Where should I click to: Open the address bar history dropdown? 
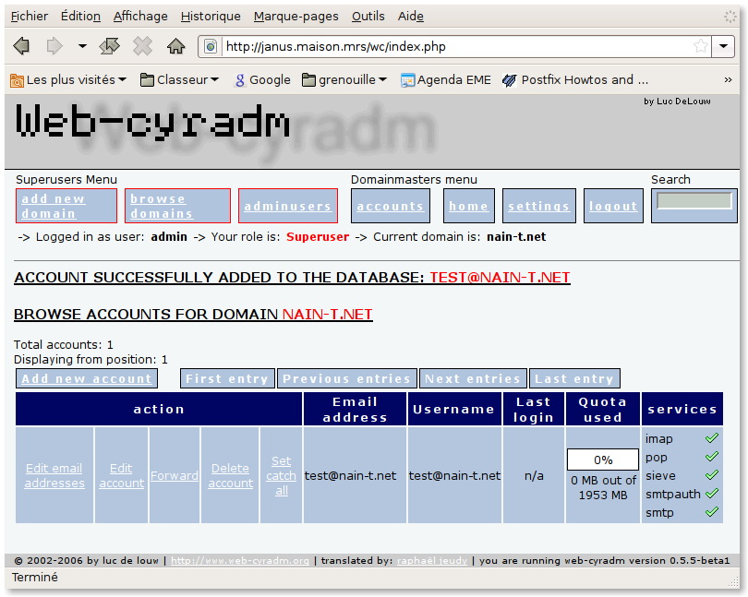pyautogui.click(x=725, y=46)
